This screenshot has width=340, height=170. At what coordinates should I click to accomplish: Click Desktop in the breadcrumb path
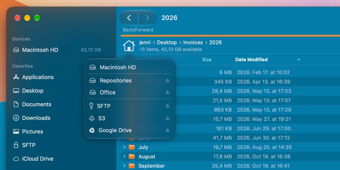pos(167,42)
